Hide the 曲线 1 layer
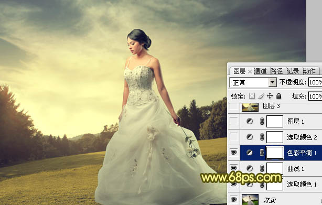322x205 pixels. pyautogui.click(x=234, y=168)
